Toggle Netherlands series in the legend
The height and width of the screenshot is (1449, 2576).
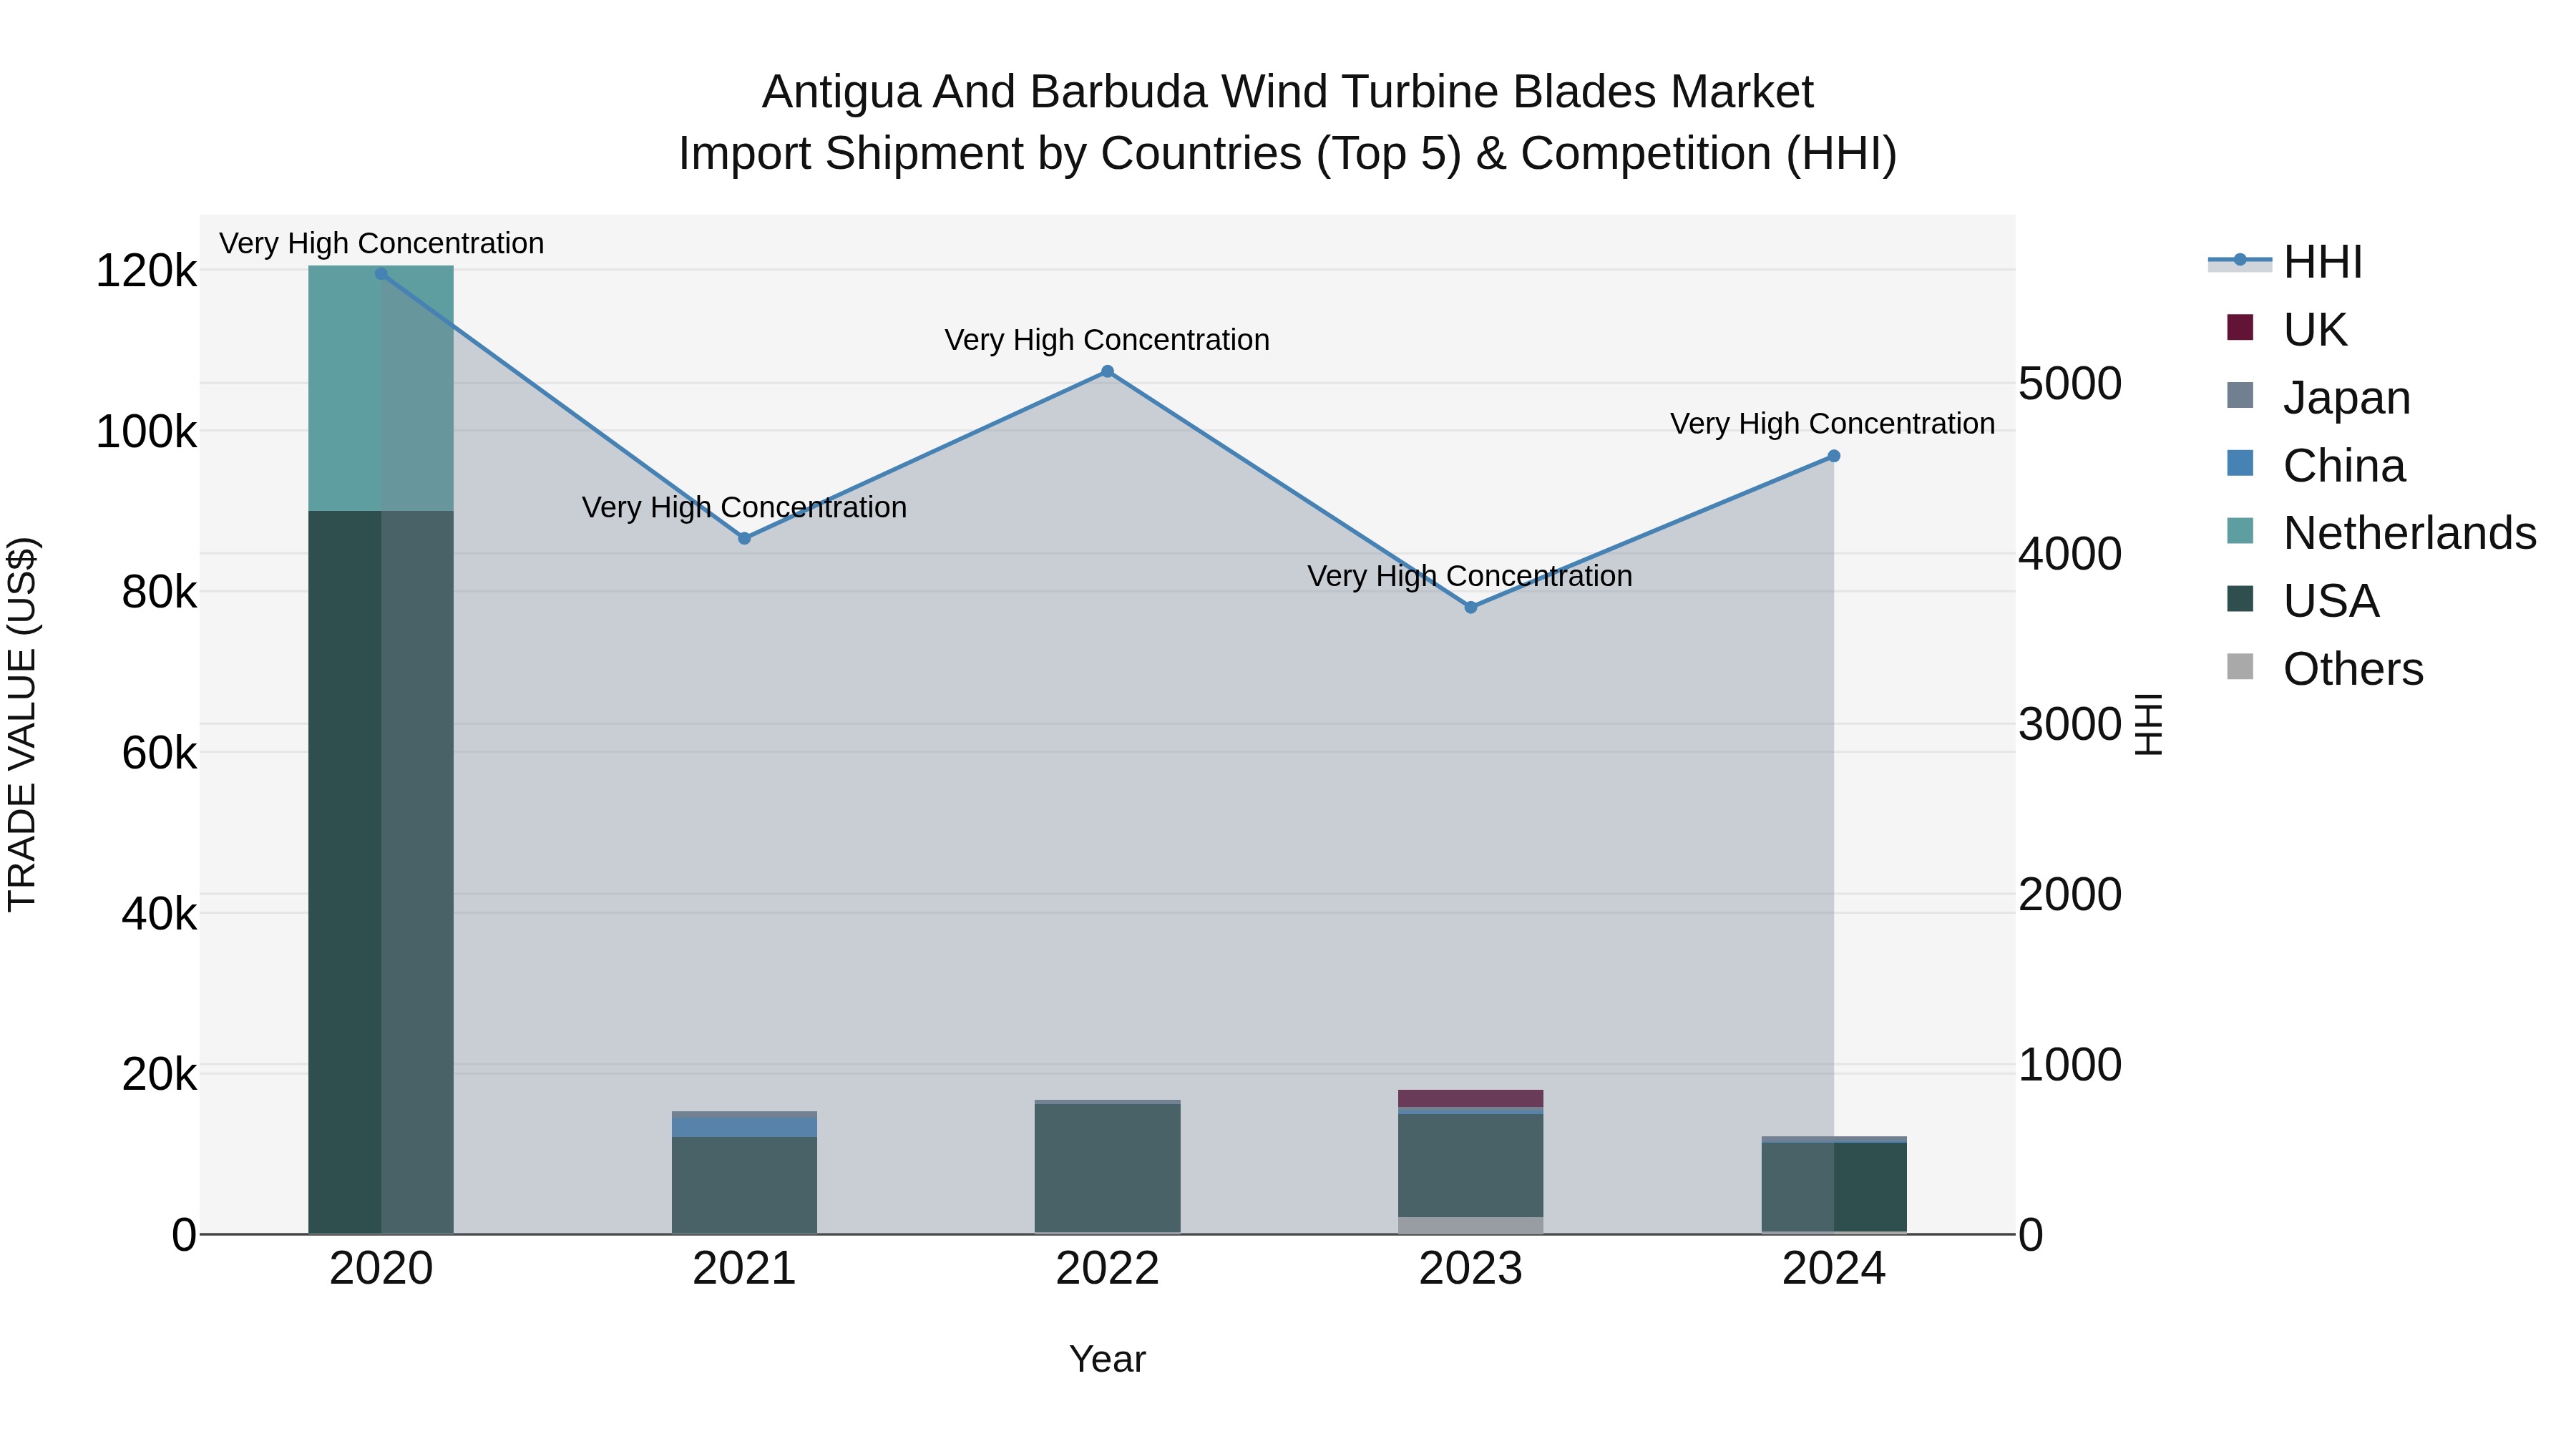(2381, 533)
